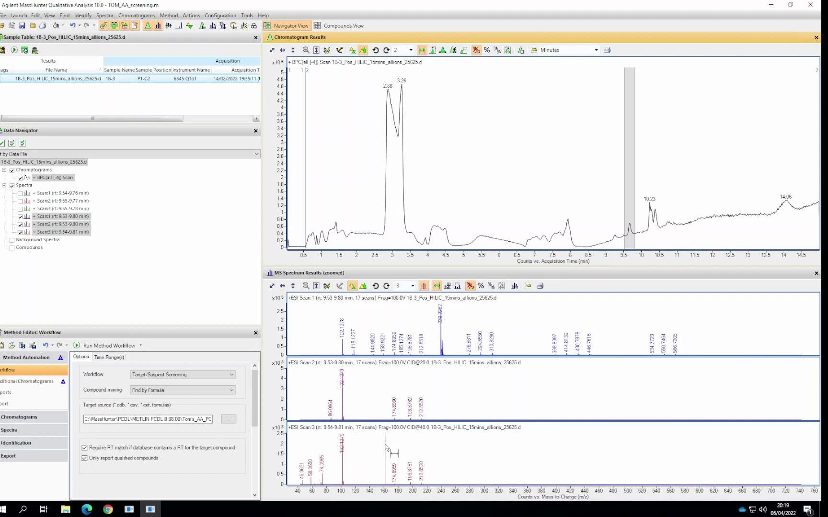Screen dimensions: 828x517
Task: Toggle Only report qualified compounds checkbox
Action: tap(84, 458)
